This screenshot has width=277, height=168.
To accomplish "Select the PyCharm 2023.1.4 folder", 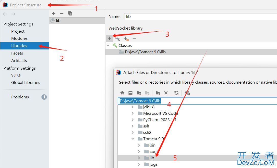I will 160,120.
